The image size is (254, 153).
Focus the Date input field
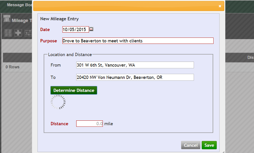[76, 30]
